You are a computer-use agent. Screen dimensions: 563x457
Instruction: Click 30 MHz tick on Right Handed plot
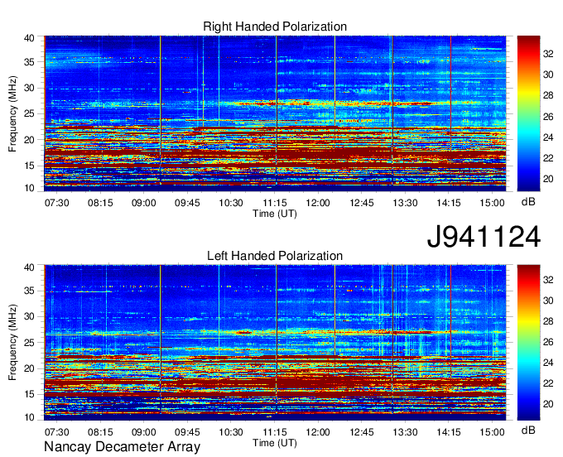click(29, 89)
